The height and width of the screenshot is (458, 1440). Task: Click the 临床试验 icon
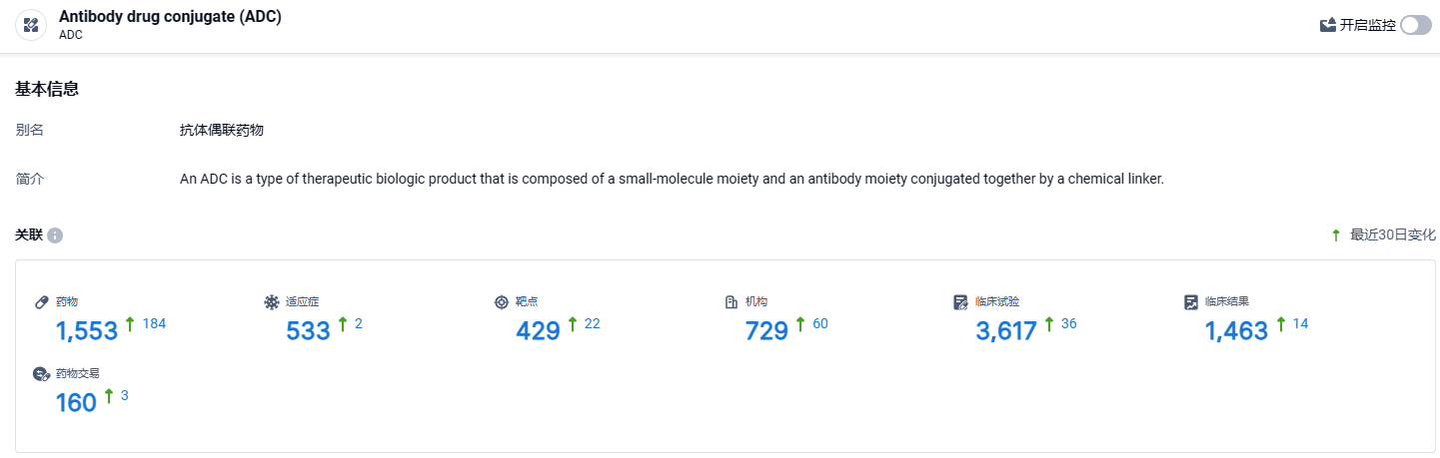point(960,301)
